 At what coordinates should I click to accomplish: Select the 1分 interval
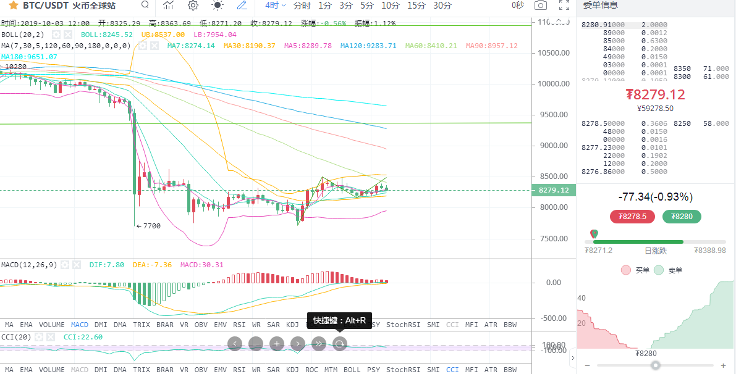point(325,6)
